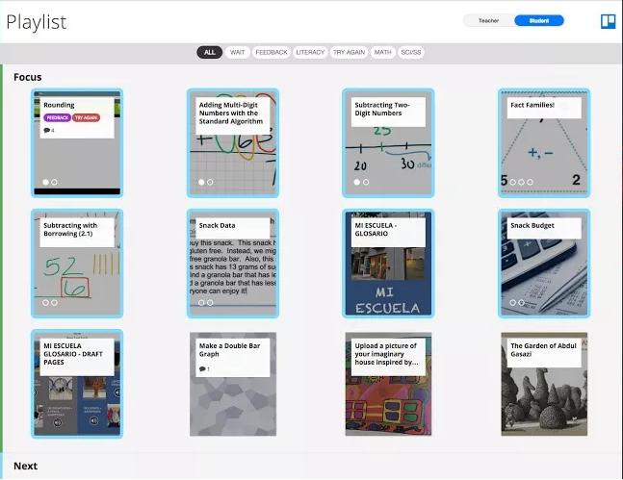Open the Snack Budget card

coord(544,264)
